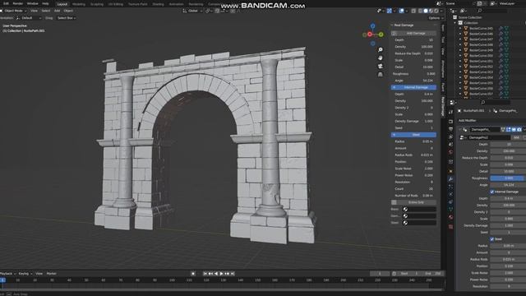The image size is (526, 296).
Task: Click the green Y axis on navigation gizmo
Action: coord(381,35)
